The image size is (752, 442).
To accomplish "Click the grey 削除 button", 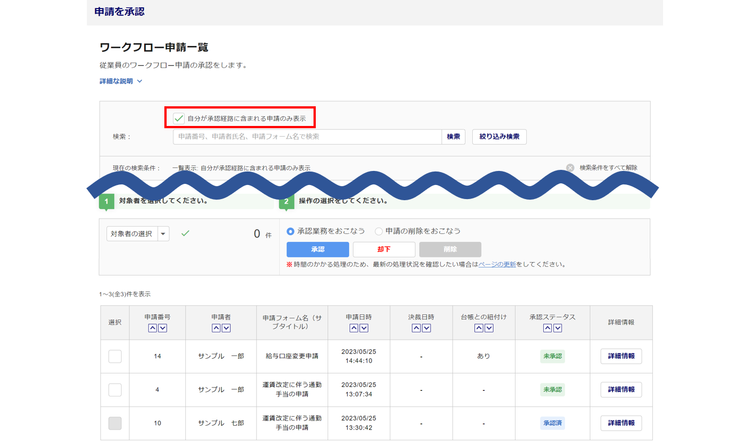I will [x=450, y=249].
